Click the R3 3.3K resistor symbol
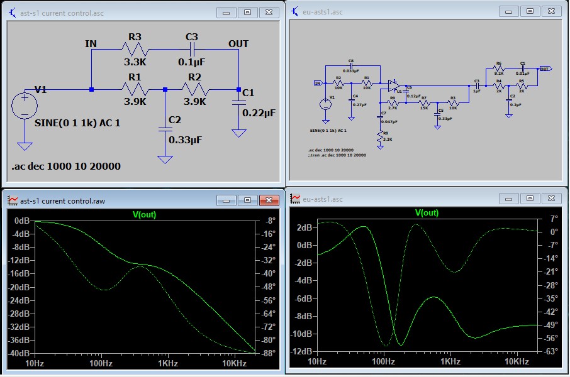The width and height of the screenshot is (570, 377). (134, 50)
